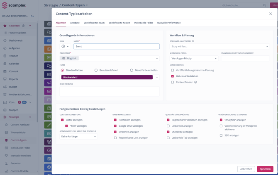The height and width of the screenshot is (175, 278).
Task: Switch to Vordefinierte Kosten tab
Action: (119, 23)
